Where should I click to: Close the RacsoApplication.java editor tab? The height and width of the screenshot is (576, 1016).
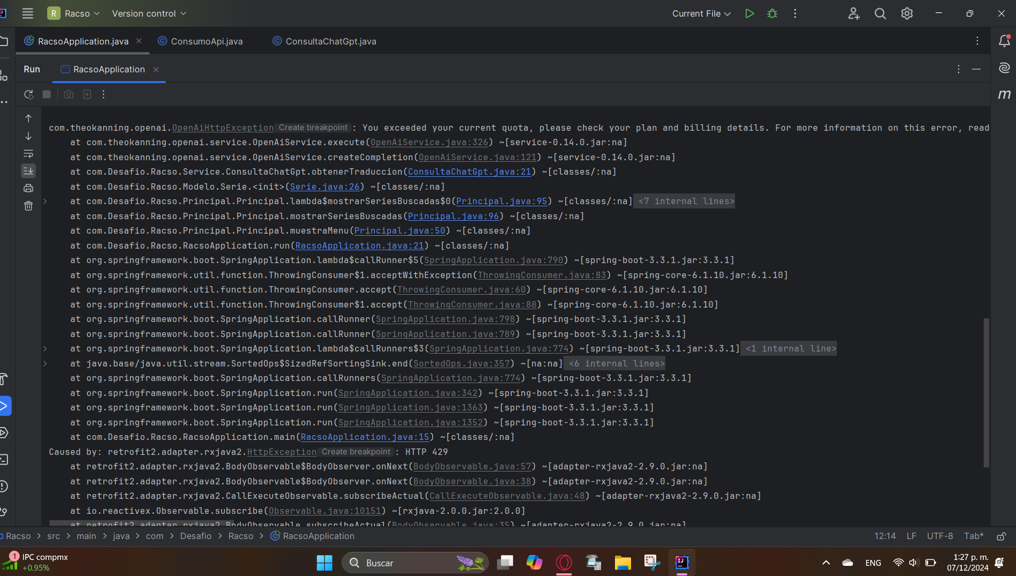click(x=139, y=41)
